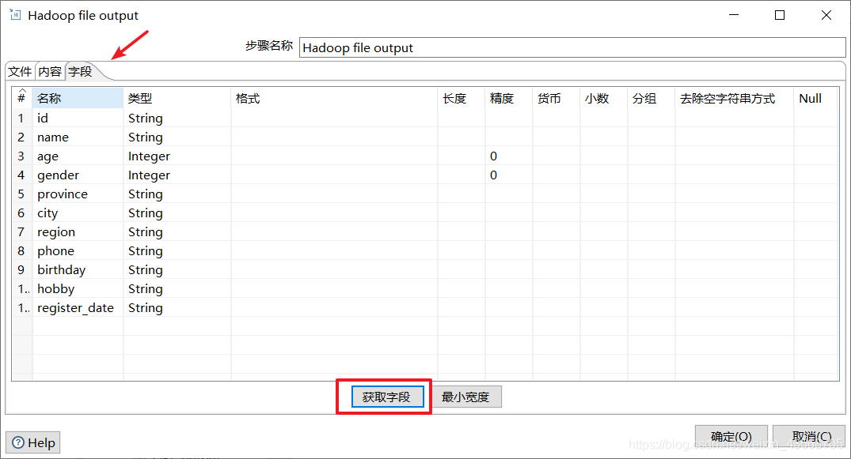Click the Integer type cell for gender
Screen dimensions: 851x459
pos(177,175)
